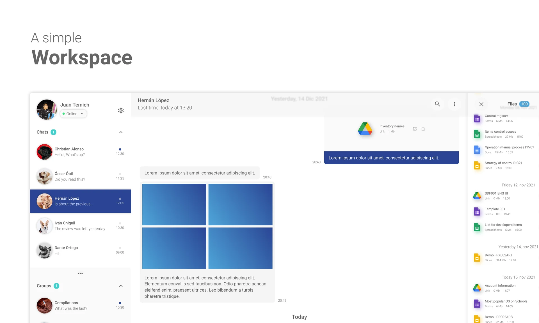Click the Hernán López header name
This screenshot has height=323, width=539.
click(153, 100)
